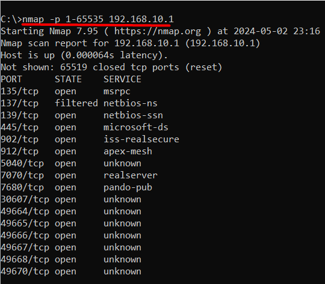Click the pando-pub service text
The image size is (325, 284).
tap(128, 187)
